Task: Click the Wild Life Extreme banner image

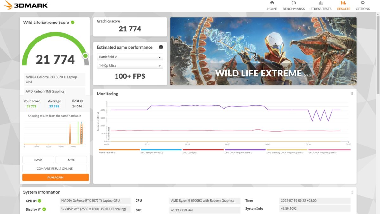Action: pos(263,51)
